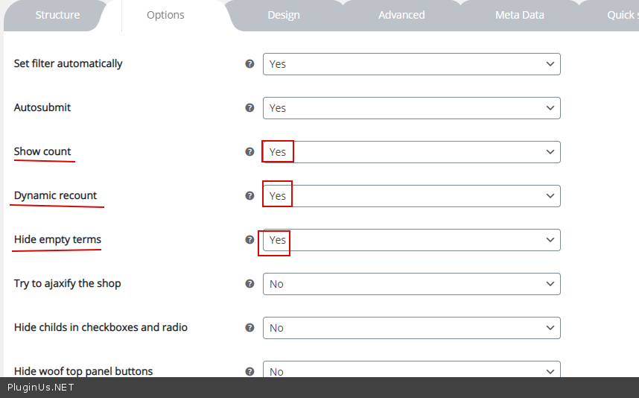The width and height of the screenshot is (639, 398).
Task: Click help icon next to Set filter automatically
Action: [x=250, y=64]
